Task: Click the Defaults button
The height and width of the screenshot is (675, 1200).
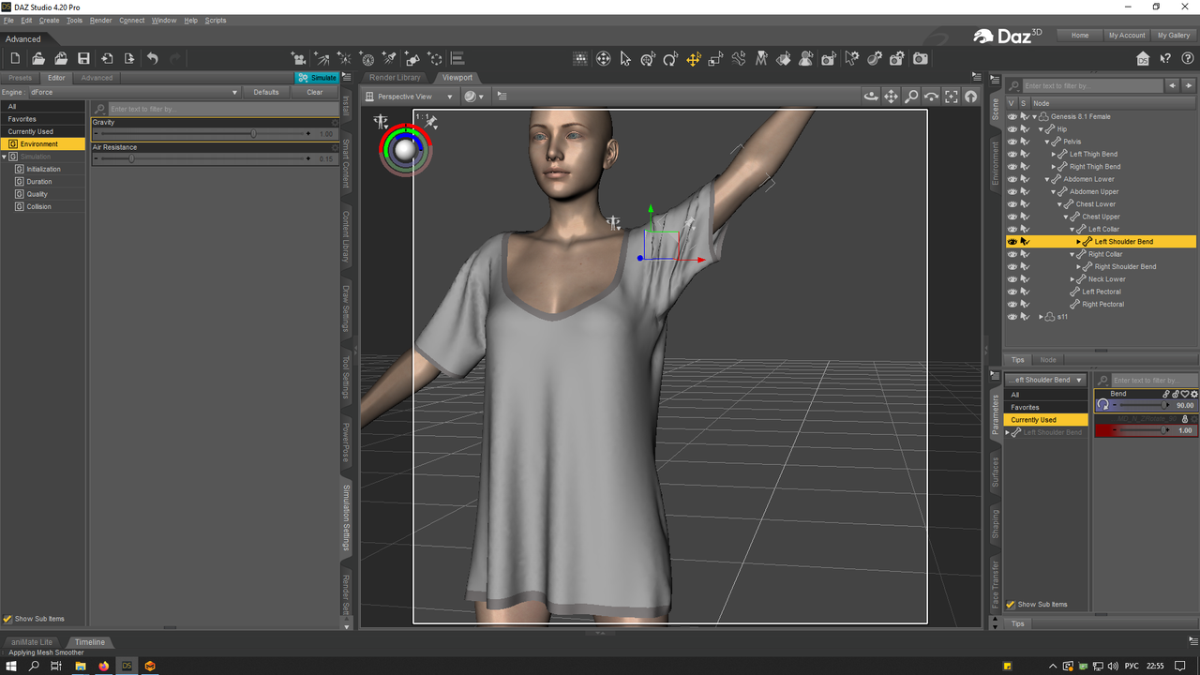Action: 266,92
